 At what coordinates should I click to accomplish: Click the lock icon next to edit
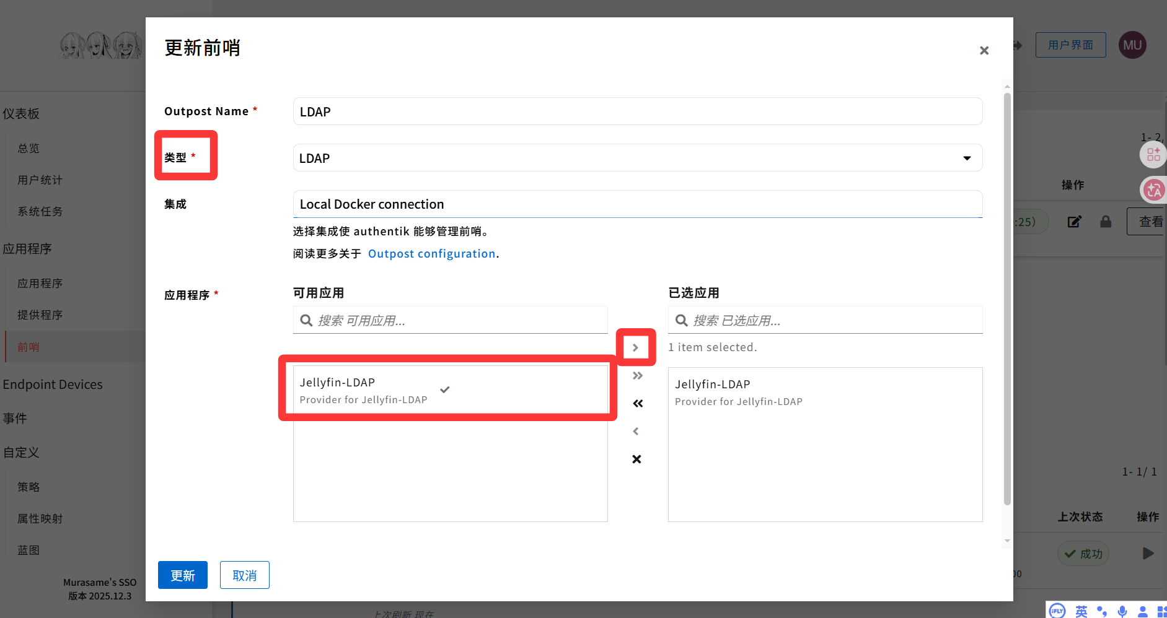[x=1106, y=221]
